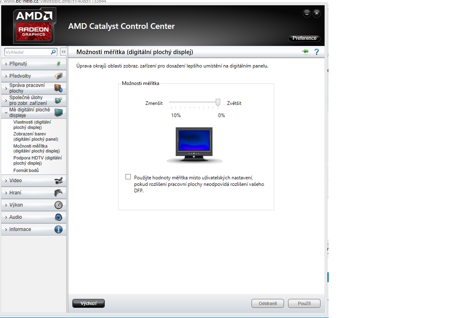Image resolution: width=468 pixels, height=318 pixels.
Task: Collapse the sidebar with double-chevron button
Action: point(63,52)
